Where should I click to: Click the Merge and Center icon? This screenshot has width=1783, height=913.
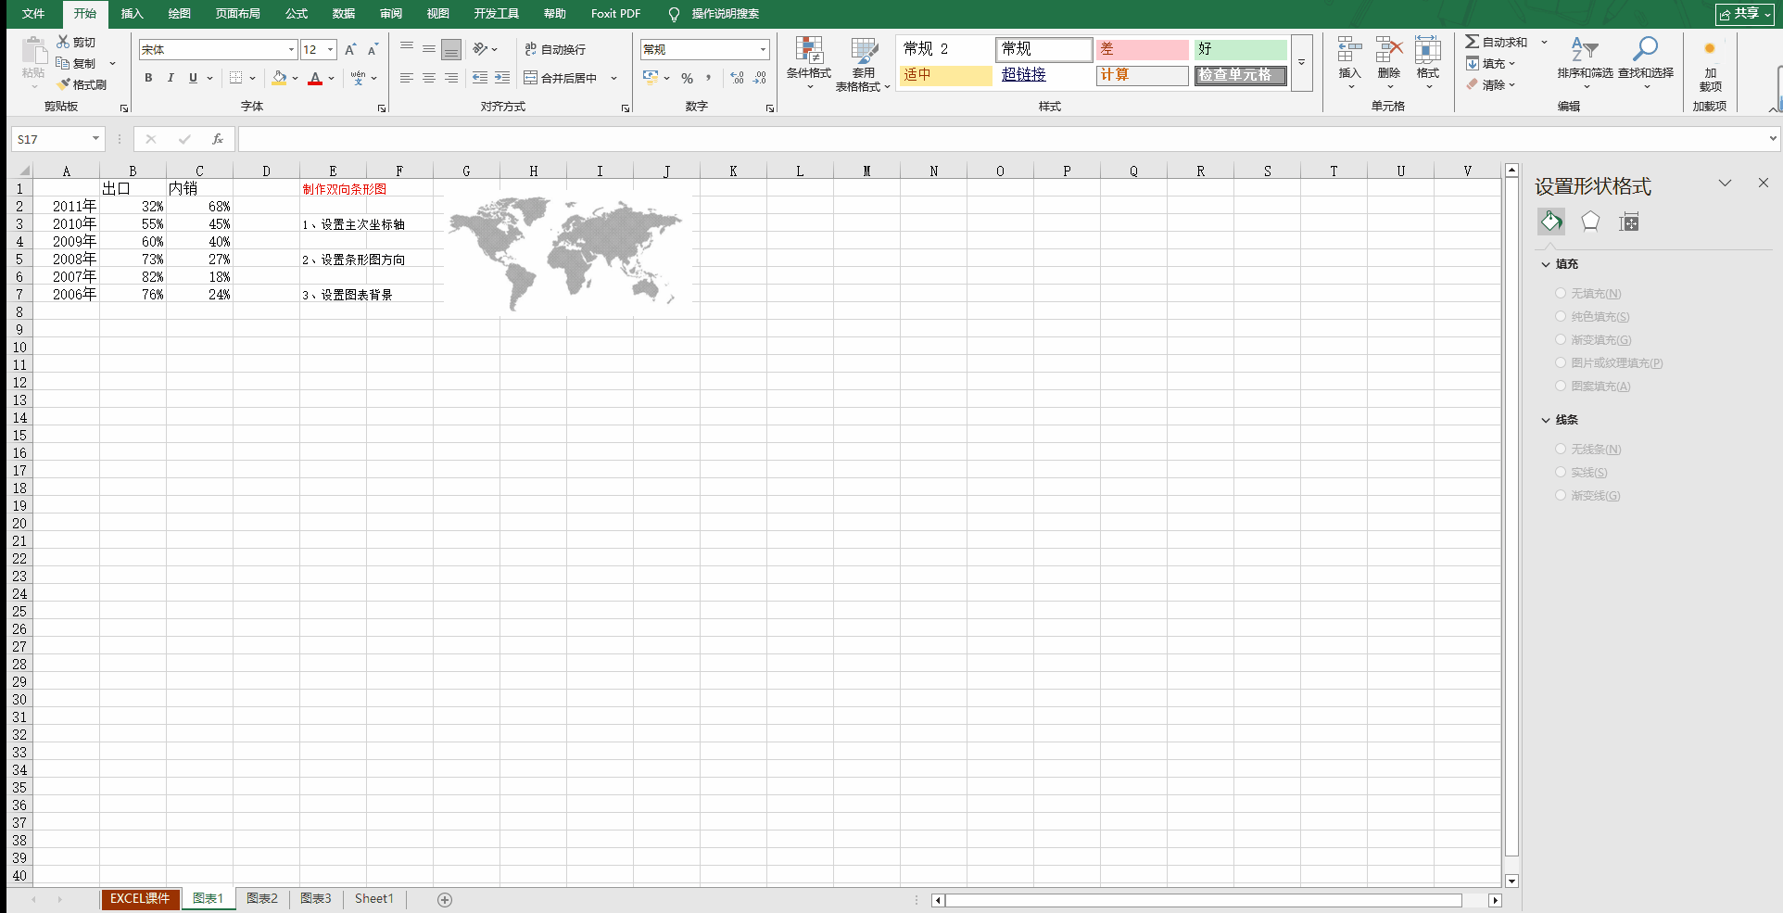(x=531, y=78)
